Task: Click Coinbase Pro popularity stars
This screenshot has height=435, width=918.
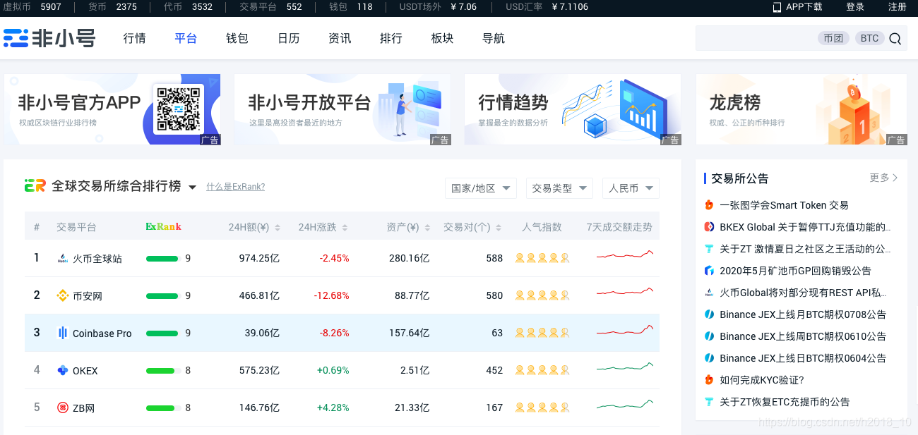Action: click(x=542, y=333)
